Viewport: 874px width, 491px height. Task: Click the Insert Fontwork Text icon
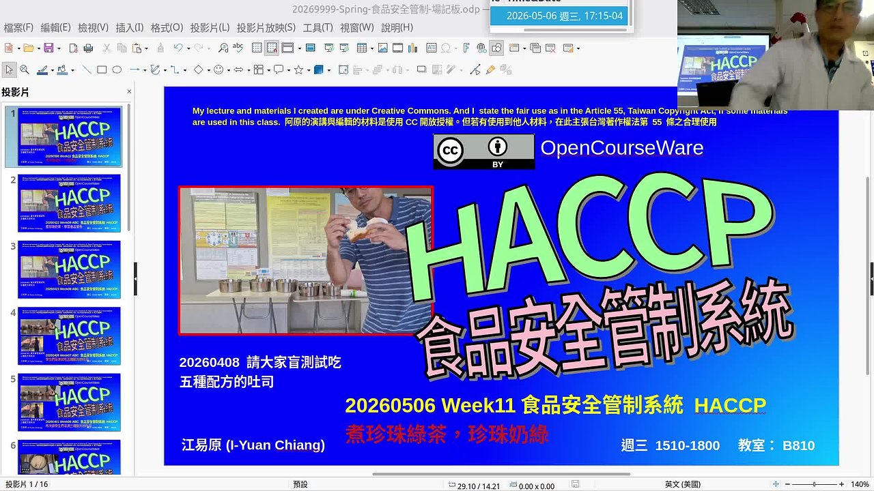pos(466,48)
